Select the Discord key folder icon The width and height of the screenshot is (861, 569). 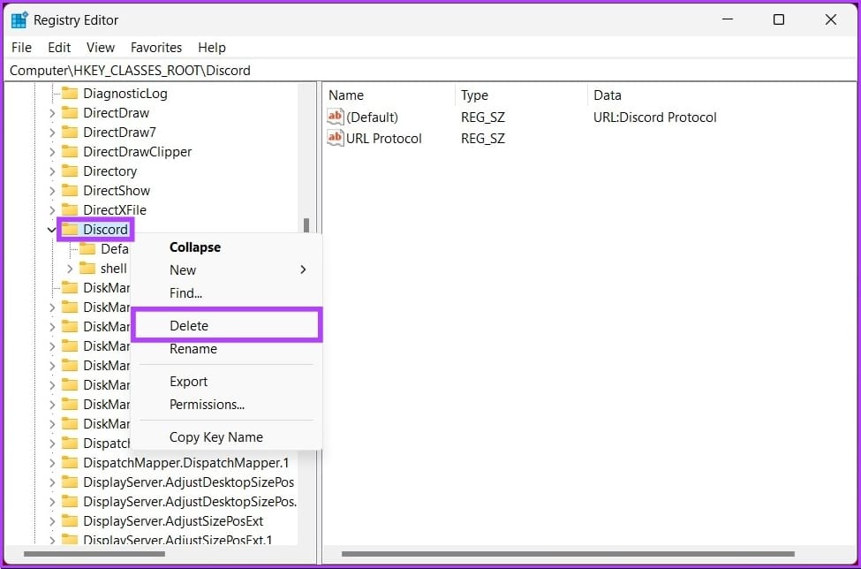[x=70, y=230]
